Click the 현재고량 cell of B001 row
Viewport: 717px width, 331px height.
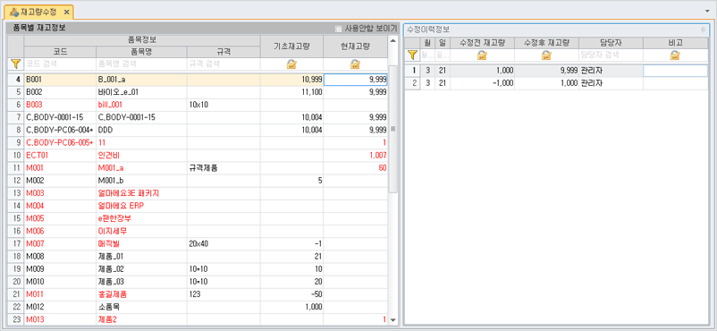click(x=355, y=80)
